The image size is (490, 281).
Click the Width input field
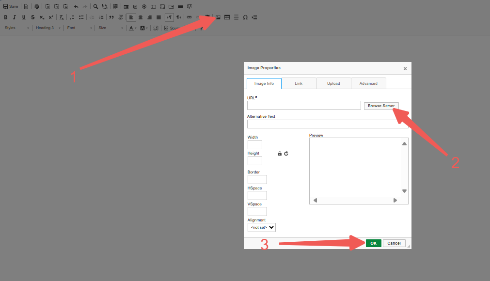[254, 144]
